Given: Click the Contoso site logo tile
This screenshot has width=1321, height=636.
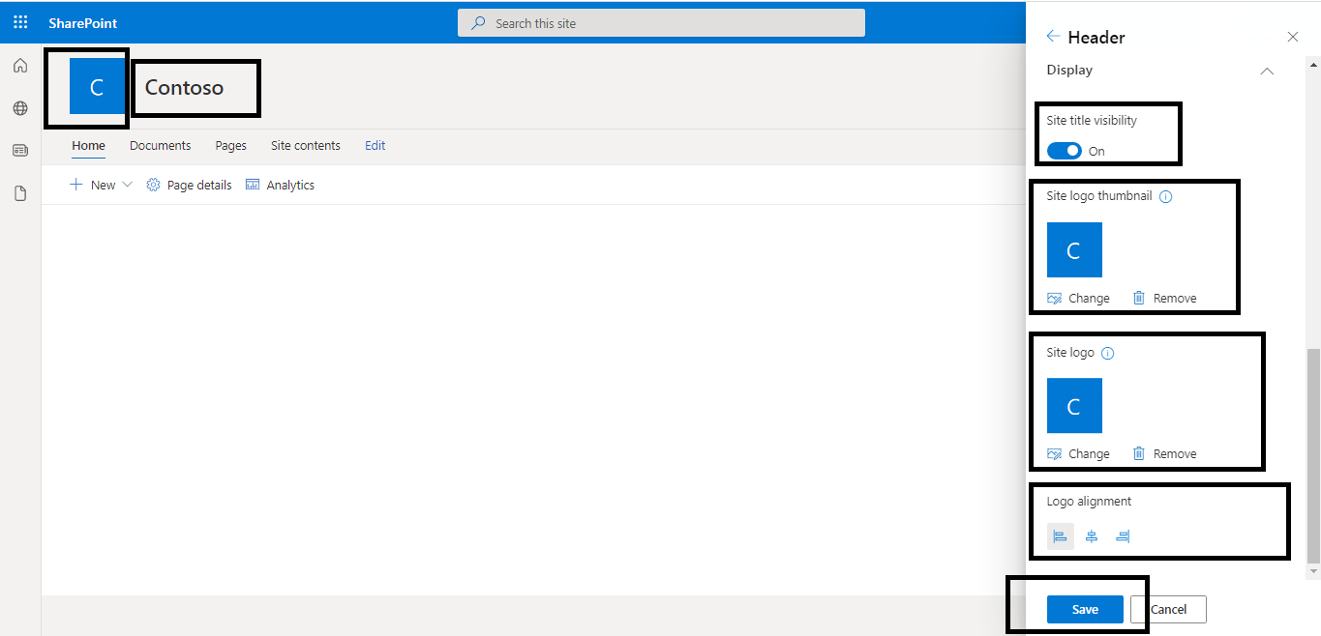Looking at the screenshot, I should [x=97, y=87].
